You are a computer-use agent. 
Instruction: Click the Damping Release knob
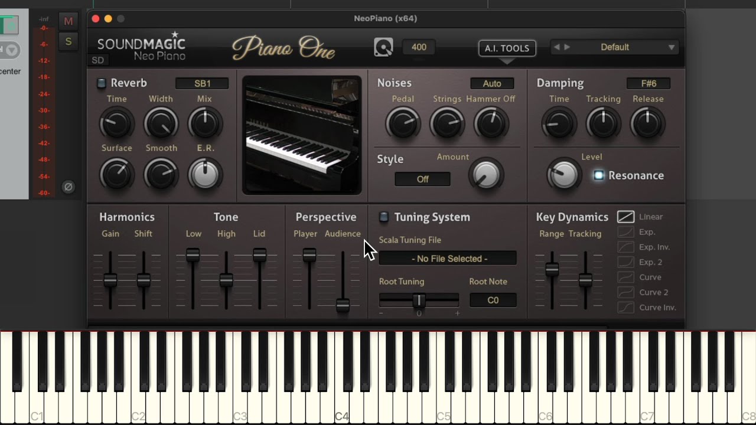pos(647,123)
